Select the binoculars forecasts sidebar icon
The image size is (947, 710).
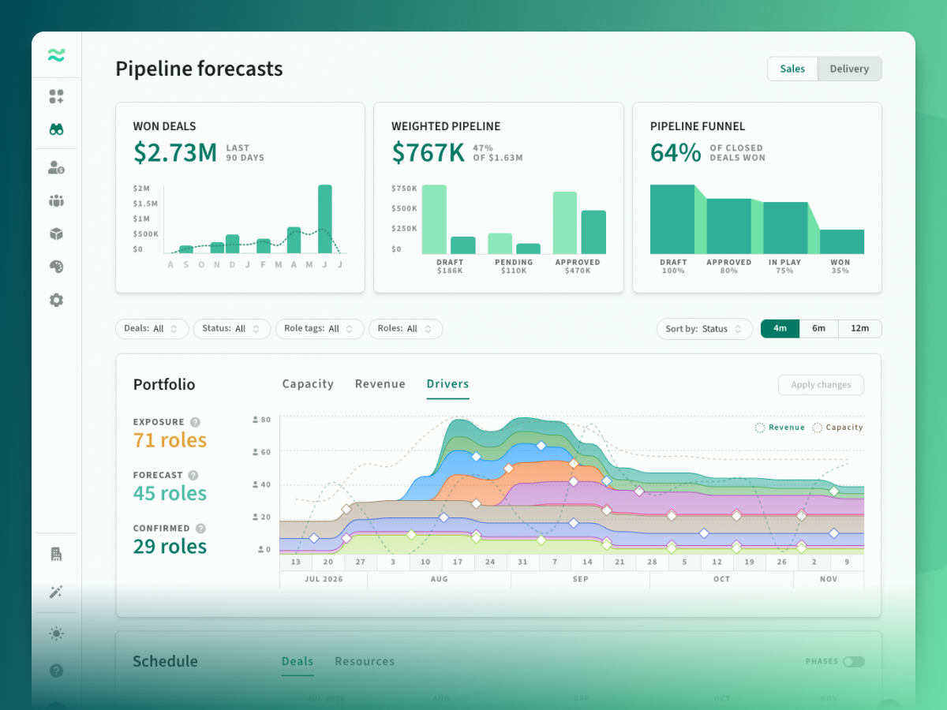tap(56, 129)
